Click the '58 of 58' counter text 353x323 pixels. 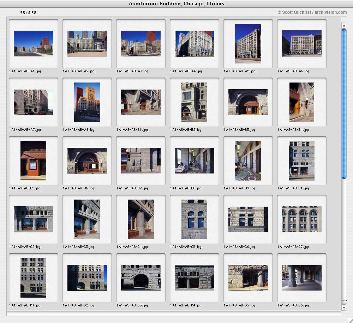point(28,13)
